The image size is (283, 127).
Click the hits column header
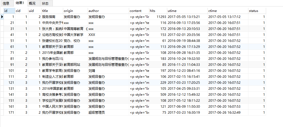(x=158, y=11)
